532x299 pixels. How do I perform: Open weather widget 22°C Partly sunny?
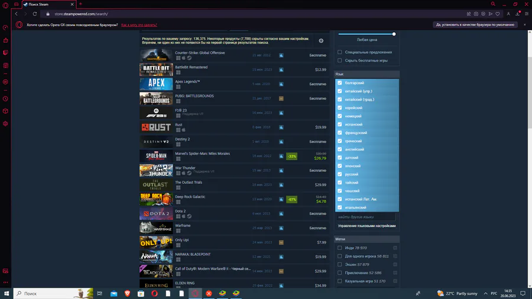pos(457,293)
